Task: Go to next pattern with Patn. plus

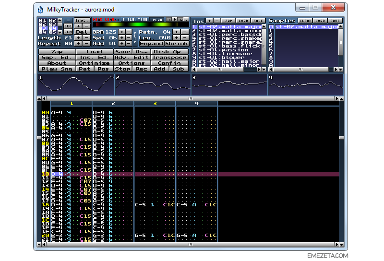Action: [177, 32]
